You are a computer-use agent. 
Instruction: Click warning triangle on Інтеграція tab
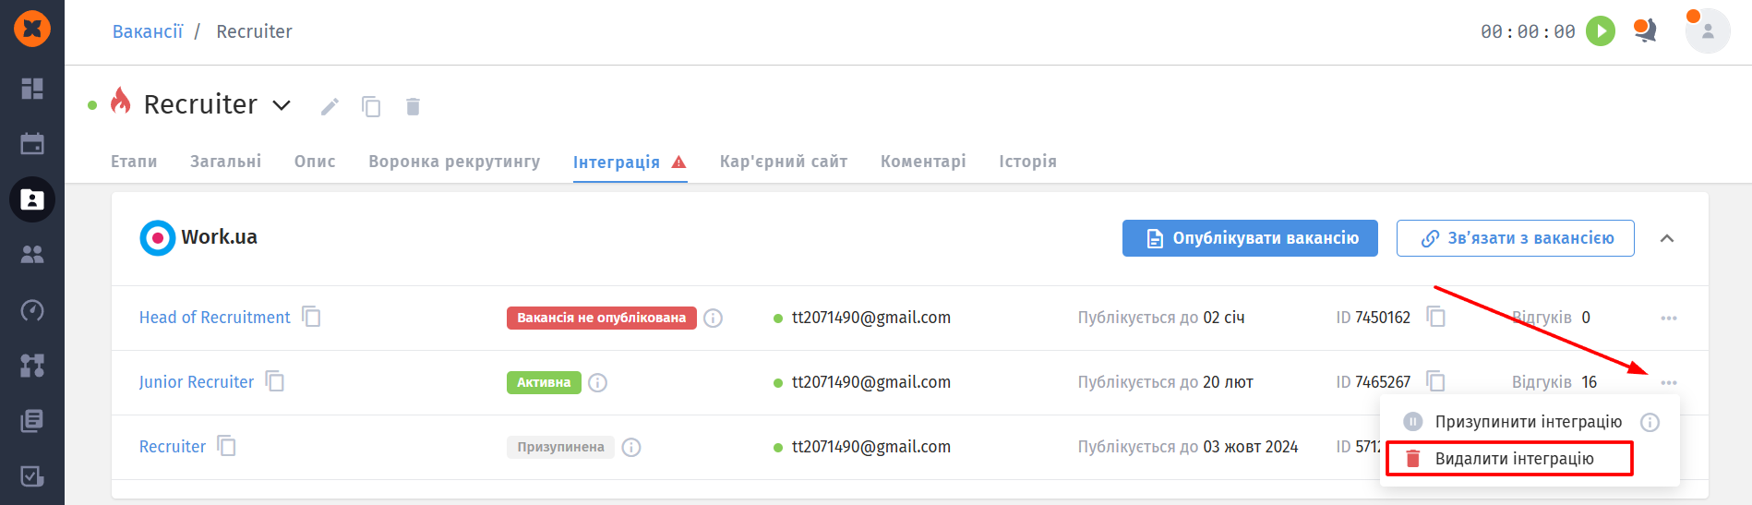coord(678,162)
